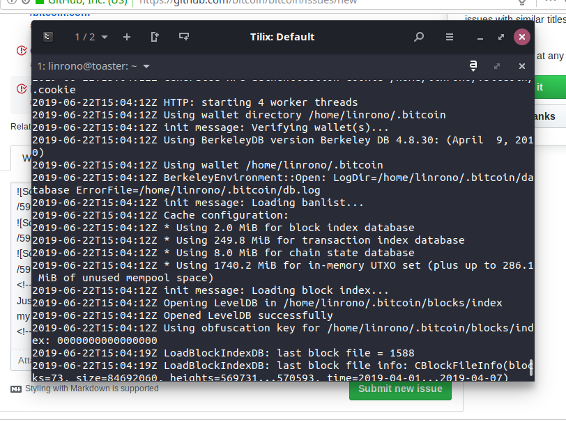Toggle synchronized input with the 'a' icon

click(473, 65)
